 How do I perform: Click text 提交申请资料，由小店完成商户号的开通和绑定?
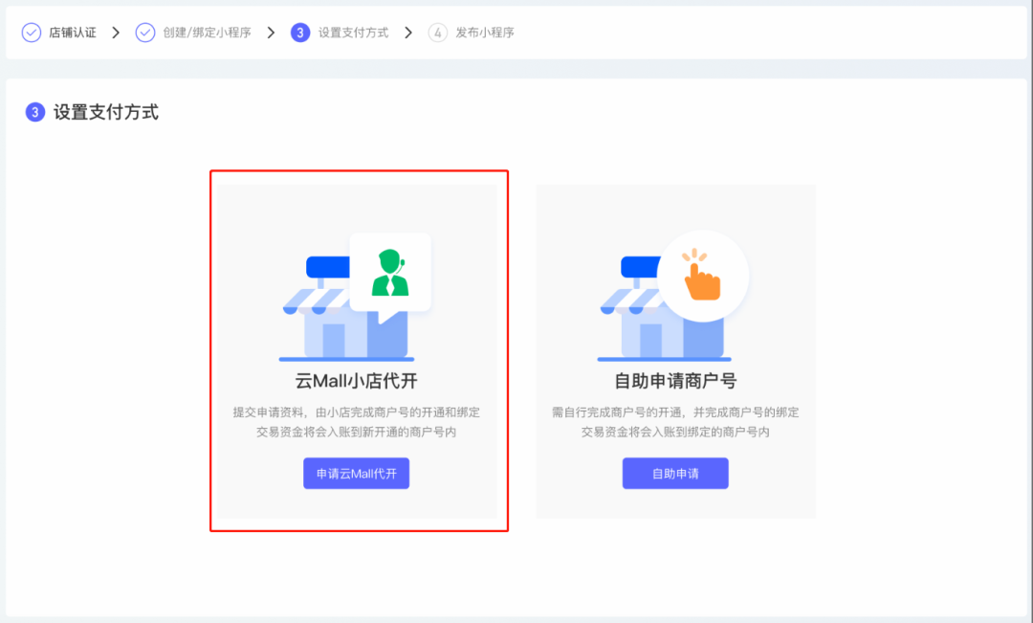(x=357, y=412)
